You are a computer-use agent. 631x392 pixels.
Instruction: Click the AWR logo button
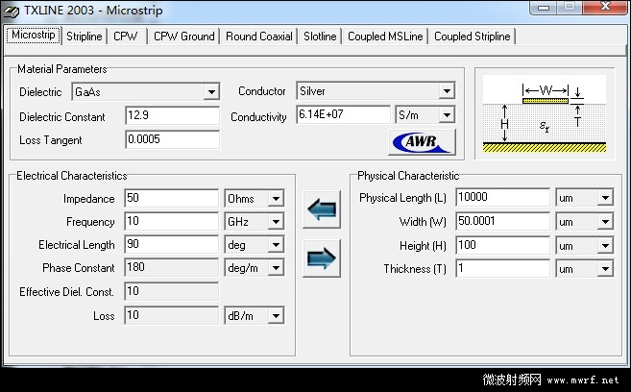[423, 142]
